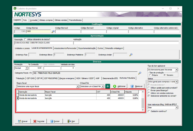This screenshot has height=131, width=193.
Task: Switch to the Últimas compras tab
Action: [46, 20]
